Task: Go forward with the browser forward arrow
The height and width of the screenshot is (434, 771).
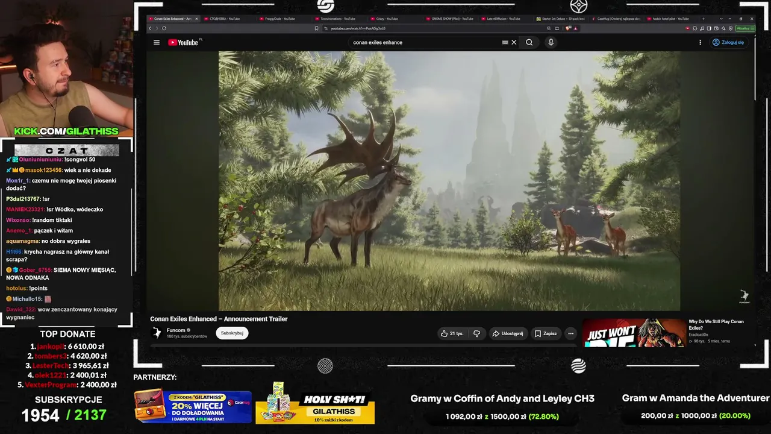Action: tap(157, 28)
